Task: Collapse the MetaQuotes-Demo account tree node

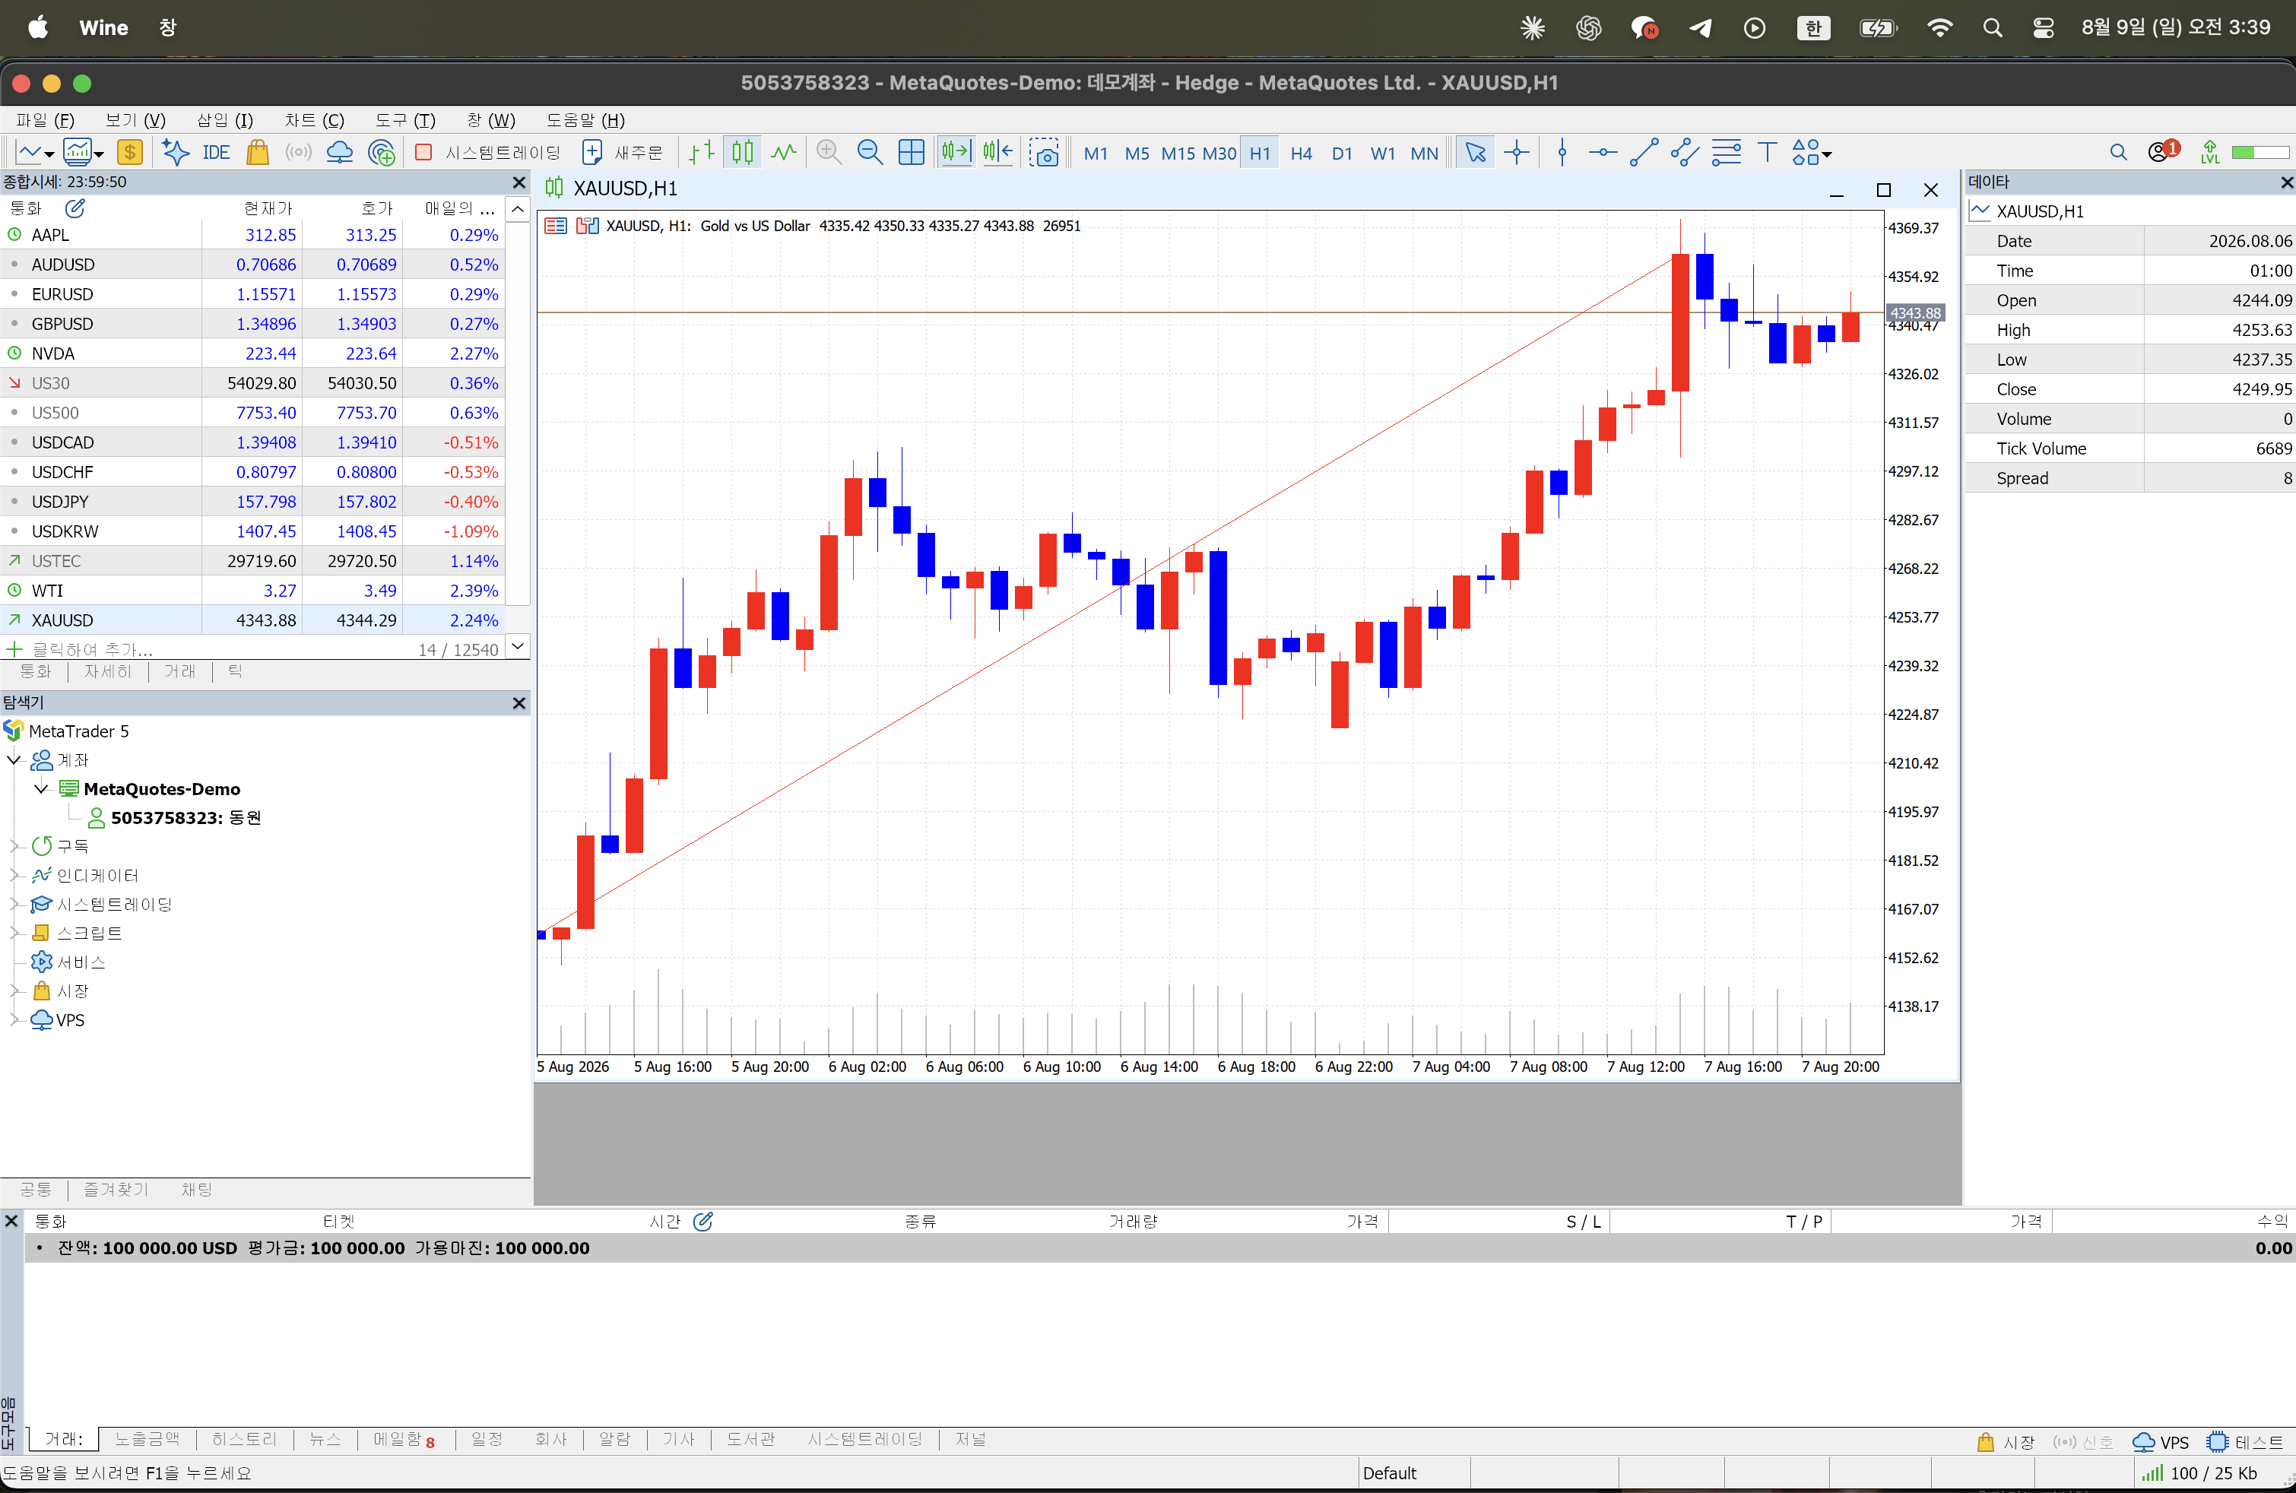Action: 42,789
